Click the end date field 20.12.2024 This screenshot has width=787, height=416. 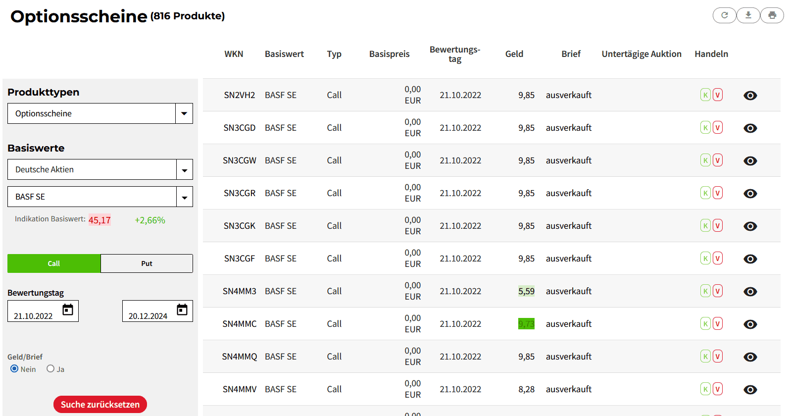click(157, 311)
